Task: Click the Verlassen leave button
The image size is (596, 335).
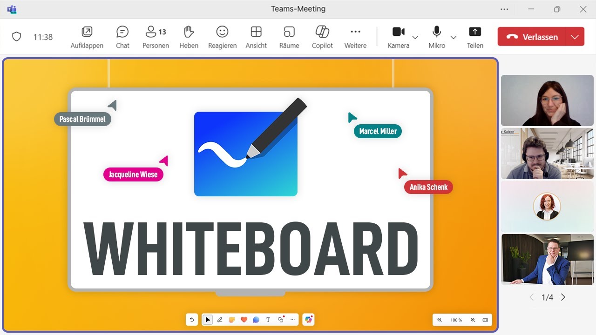Action: click(x=531, y=37)
